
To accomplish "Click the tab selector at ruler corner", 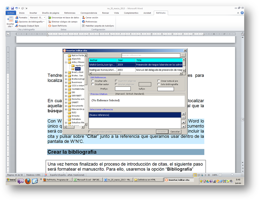I will 8,34.
